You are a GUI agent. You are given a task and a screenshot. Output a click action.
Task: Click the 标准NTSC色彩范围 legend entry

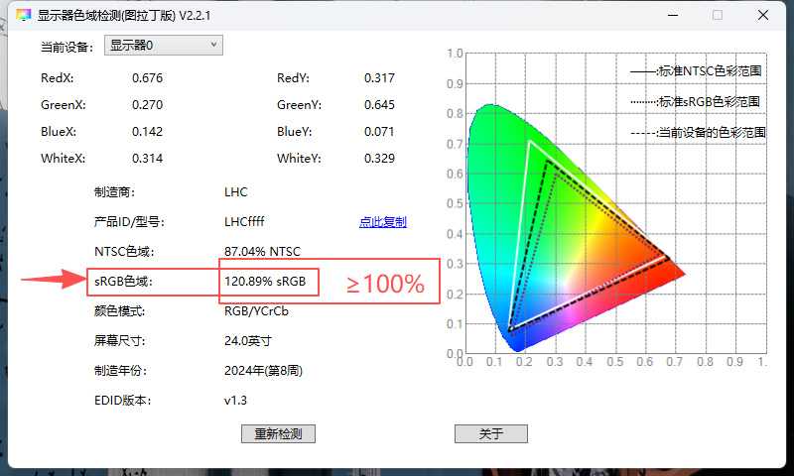696,71
